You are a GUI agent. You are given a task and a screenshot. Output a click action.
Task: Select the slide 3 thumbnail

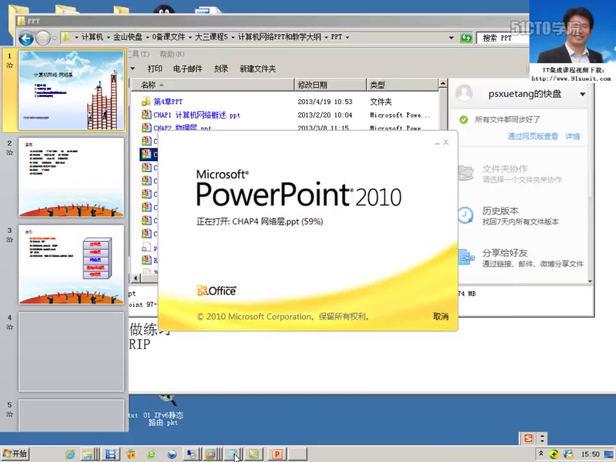[x=71, y=265]
